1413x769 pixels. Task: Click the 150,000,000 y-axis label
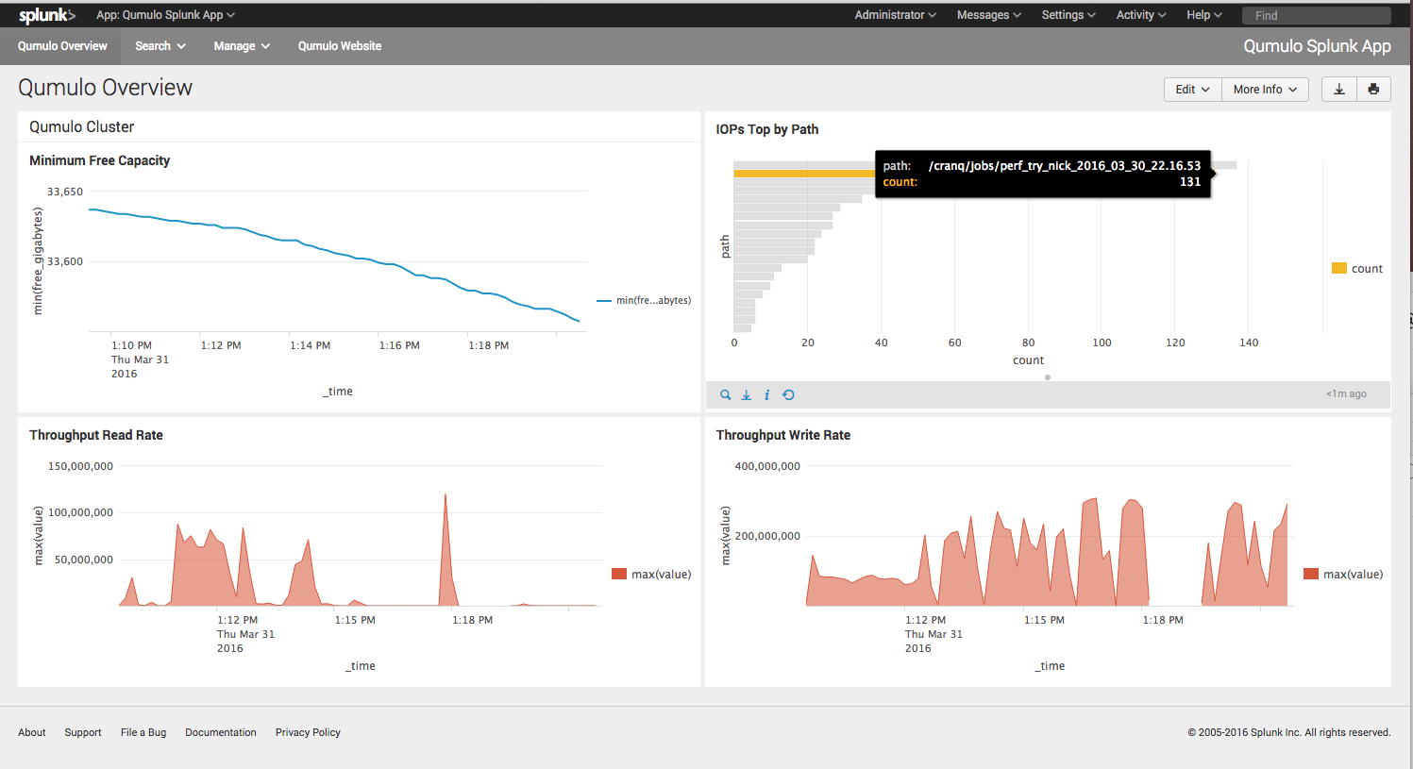click(80, 466)
